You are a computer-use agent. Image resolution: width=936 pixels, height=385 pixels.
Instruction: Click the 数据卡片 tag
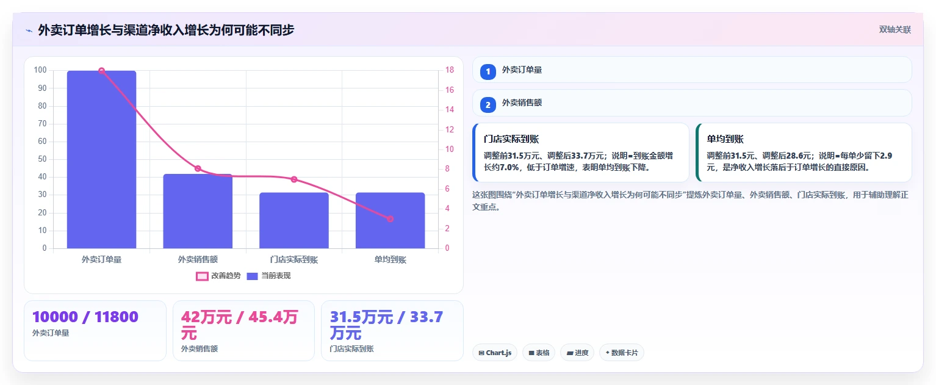click(622, 353)
